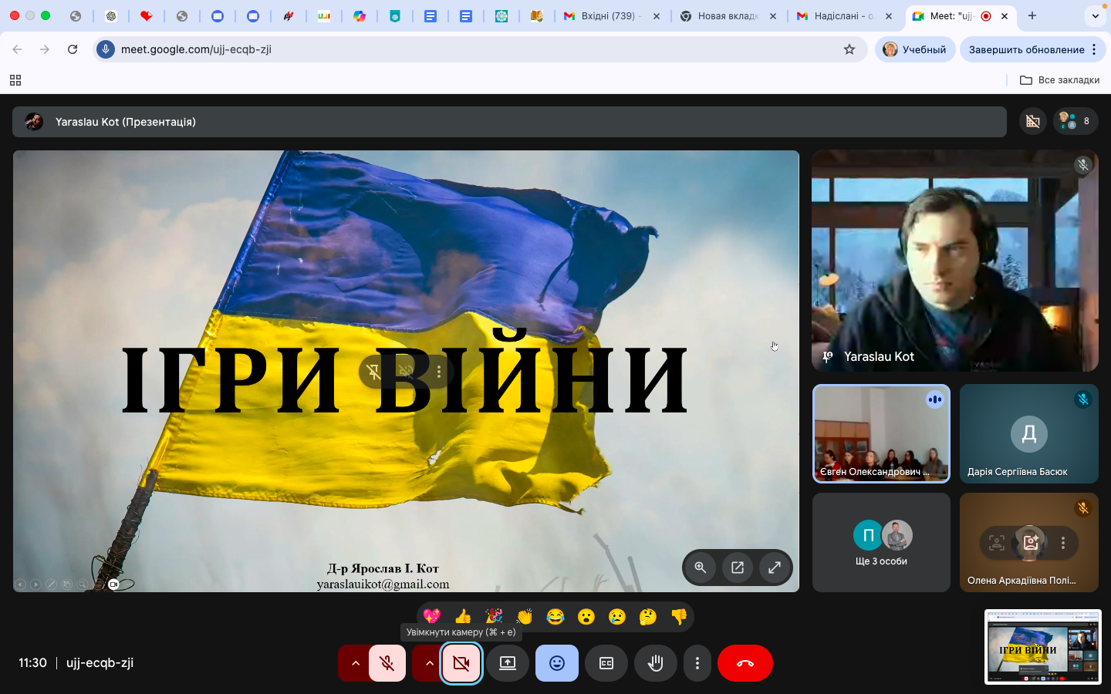Zoom in on the presentation

coord(701,568)
